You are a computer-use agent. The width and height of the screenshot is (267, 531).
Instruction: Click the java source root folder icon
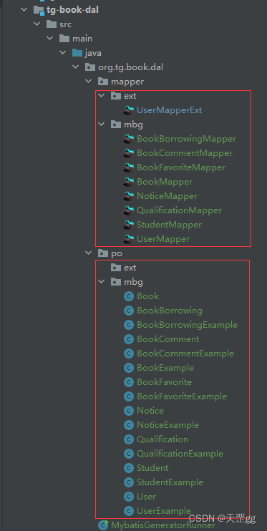click(x=77, y=53)
